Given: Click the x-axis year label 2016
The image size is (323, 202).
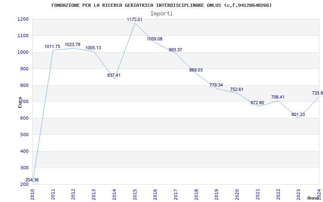Looking at the screenshot, I should coord(155,194).
